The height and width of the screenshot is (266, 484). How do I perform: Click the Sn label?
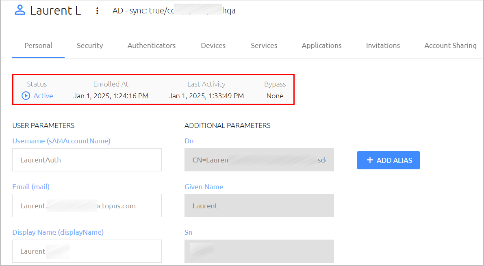click(188, 232)
